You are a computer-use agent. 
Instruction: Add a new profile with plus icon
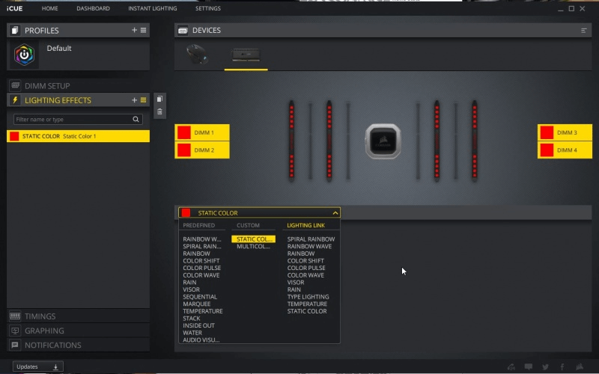tap(134, 30)
